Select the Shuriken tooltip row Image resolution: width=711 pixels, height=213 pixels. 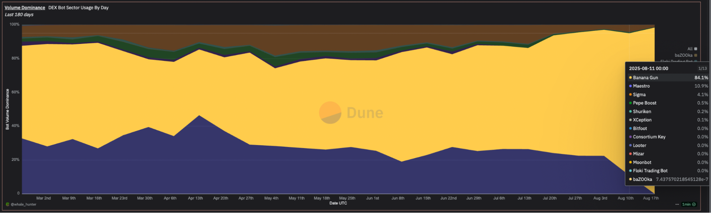668,112
